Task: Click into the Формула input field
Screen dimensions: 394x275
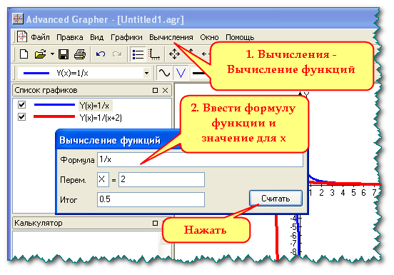Action: (x=200, y=159)
